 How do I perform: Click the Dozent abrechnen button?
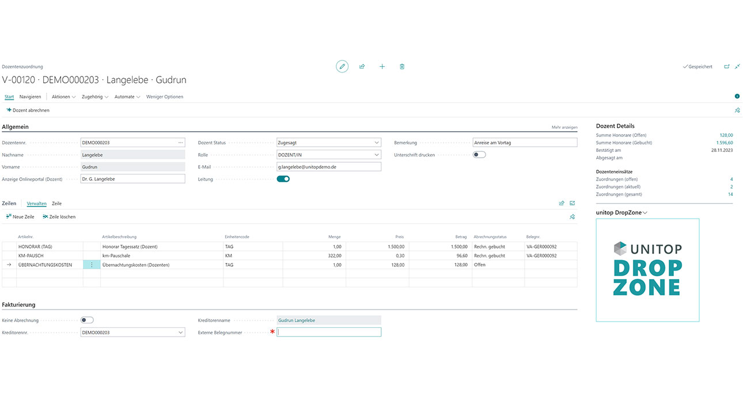click(28, 110)
